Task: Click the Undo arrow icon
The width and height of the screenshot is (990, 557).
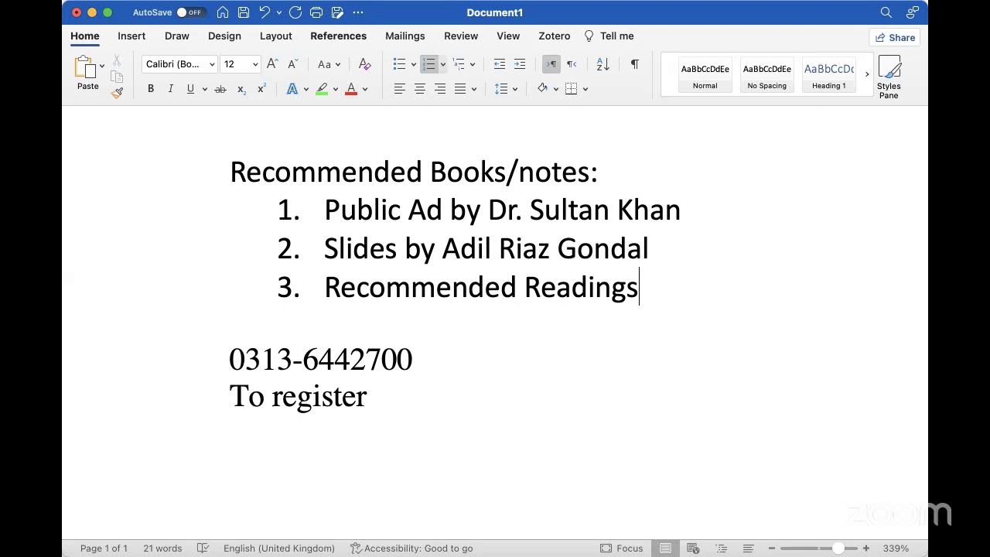Action: (265, 12)
